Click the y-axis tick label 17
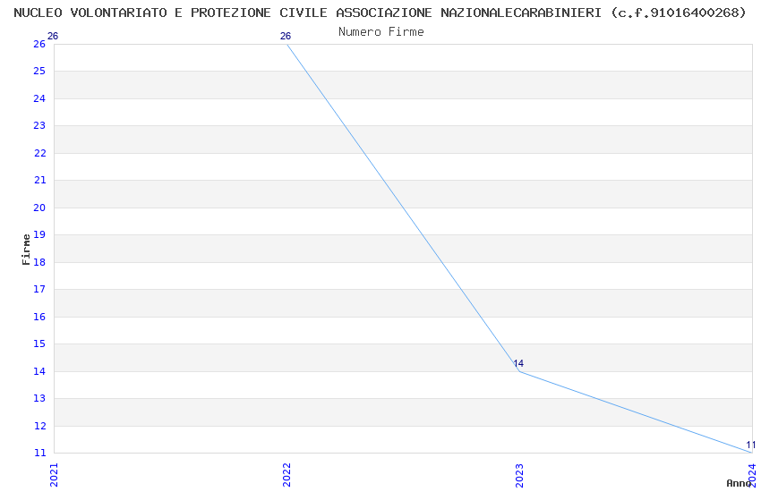Image resolution: width=761 pixels, height=492 pixels. 39,290
